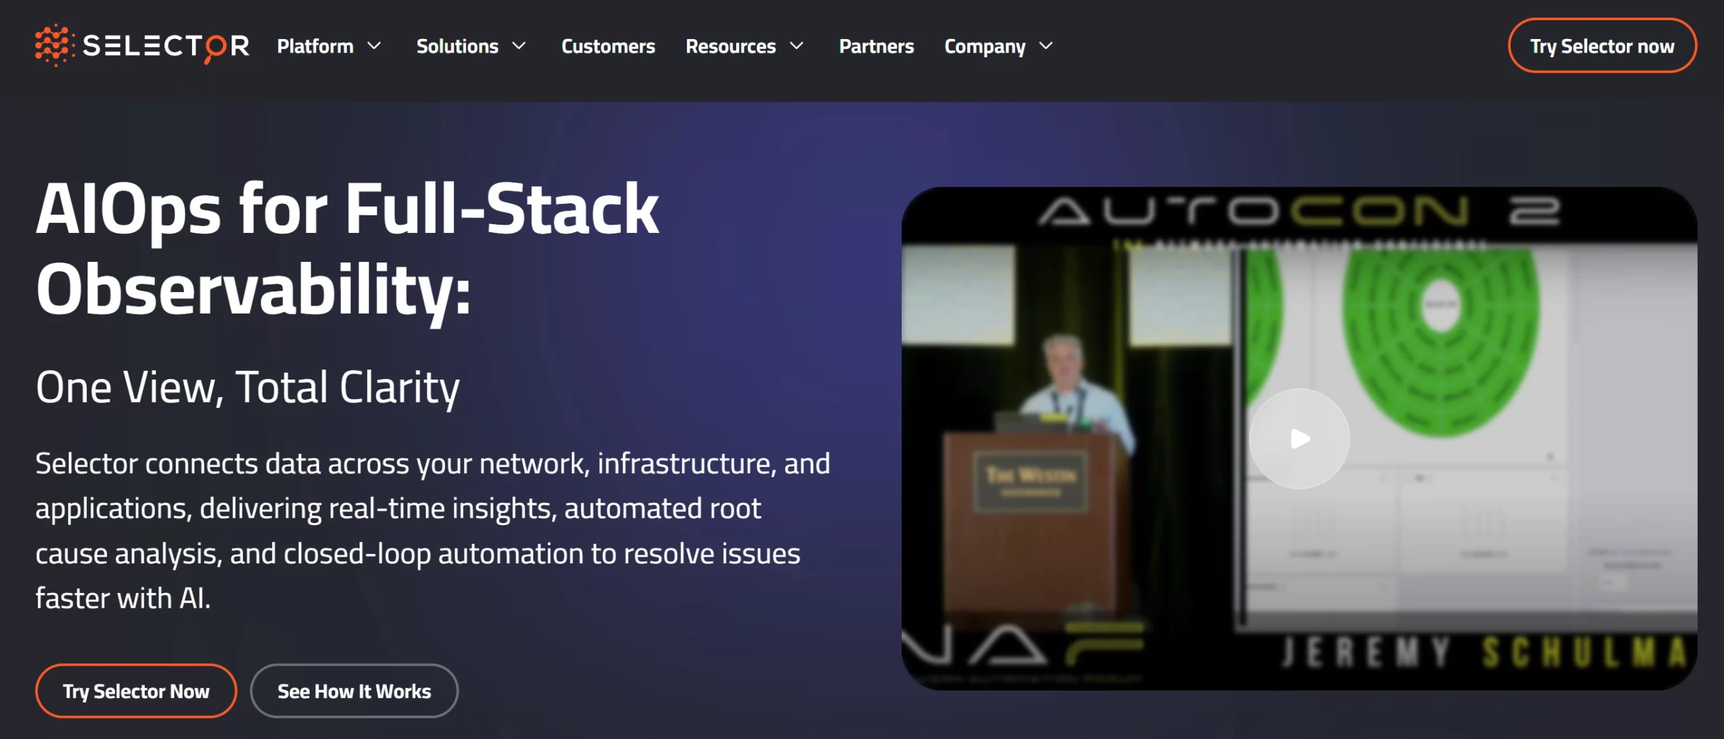Click the orange Selector dot-cluster logo icon
Screen dimensions: 1724x739
(53, 45)
